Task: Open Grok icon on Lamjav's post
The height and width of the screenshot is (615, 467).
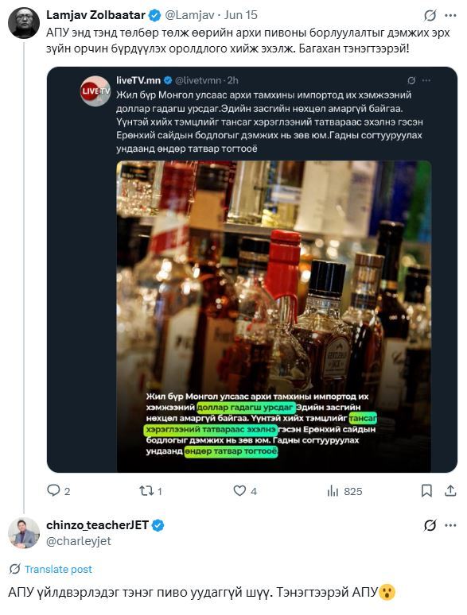Action: tap(430, 15)
